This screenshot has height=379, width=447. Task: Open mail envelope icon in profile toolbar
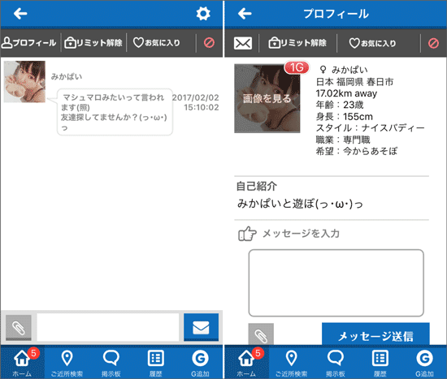[243, 43]
